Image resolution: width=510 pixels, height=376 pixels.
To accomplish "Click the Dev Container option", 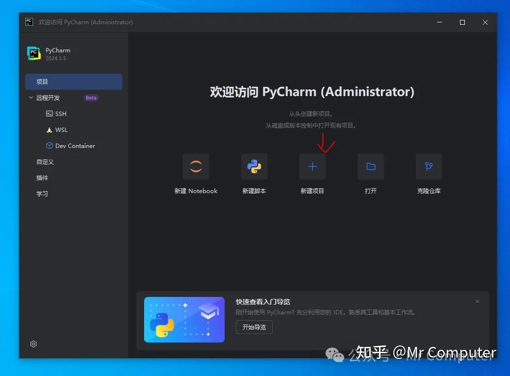I will 74,146.
